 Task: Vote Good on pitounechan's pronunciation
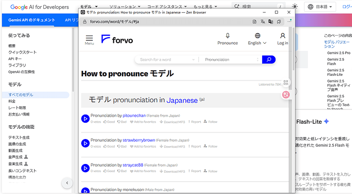[109, 122]
